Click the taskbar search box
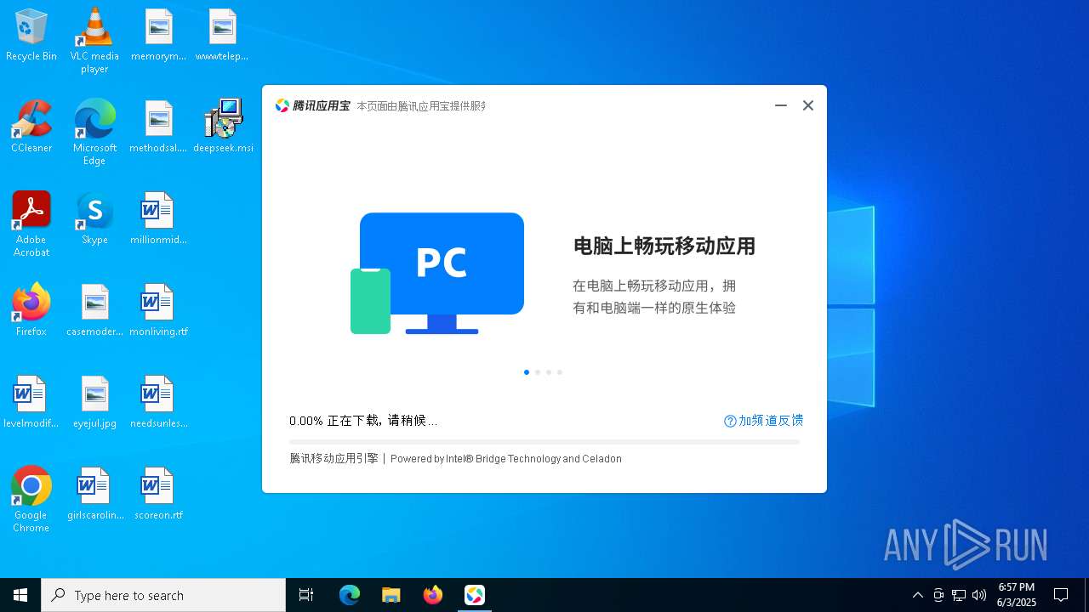 tap(163, 595)
